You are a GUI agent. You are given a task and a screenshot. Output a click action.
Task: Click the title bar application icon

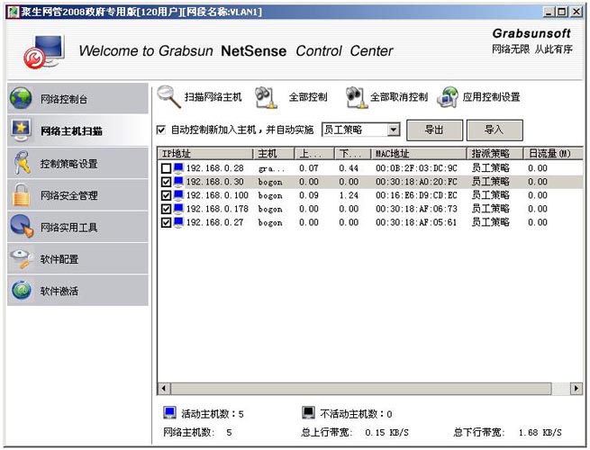(x=13, y=12)
